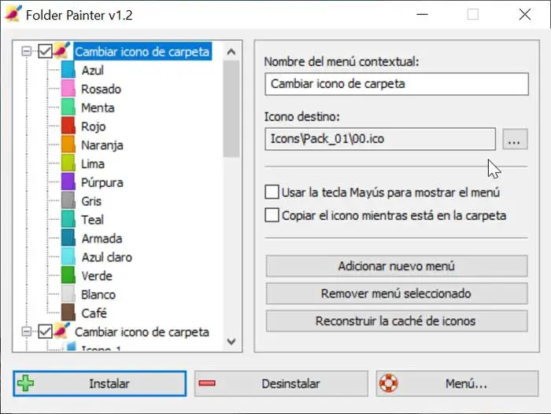Choose the Café brown folder icon
Image resolution: width=551 pixels, height=414 pixels.
pyautogui.click(x=68, y=313)
